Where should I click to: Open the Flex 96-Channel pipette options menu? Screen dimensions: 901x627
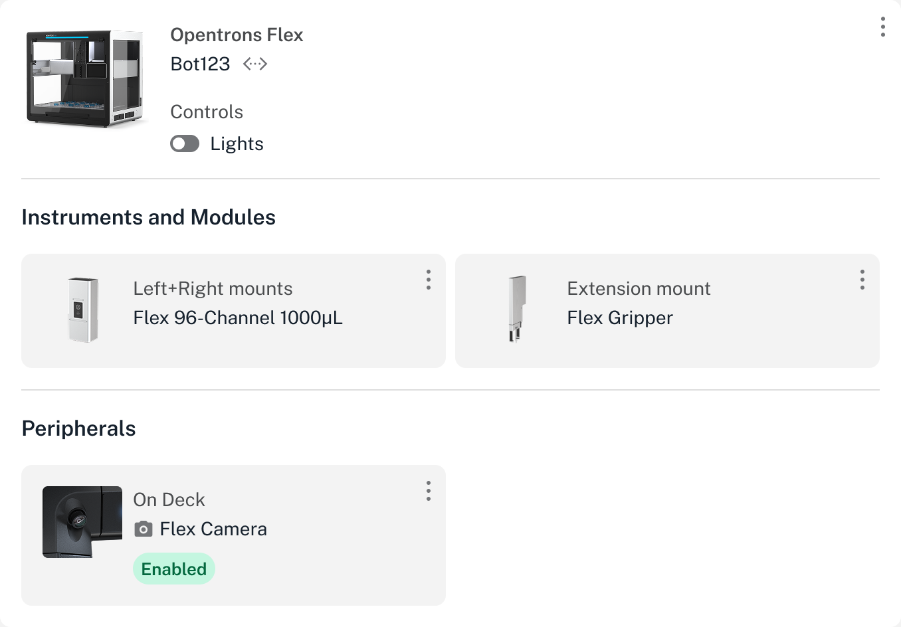coord(429,280)
